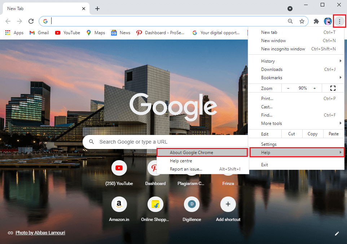Open the Photo by Abbas Lamouri link
Viewport: 347px width, 244px height.
(x=40, y=232)
